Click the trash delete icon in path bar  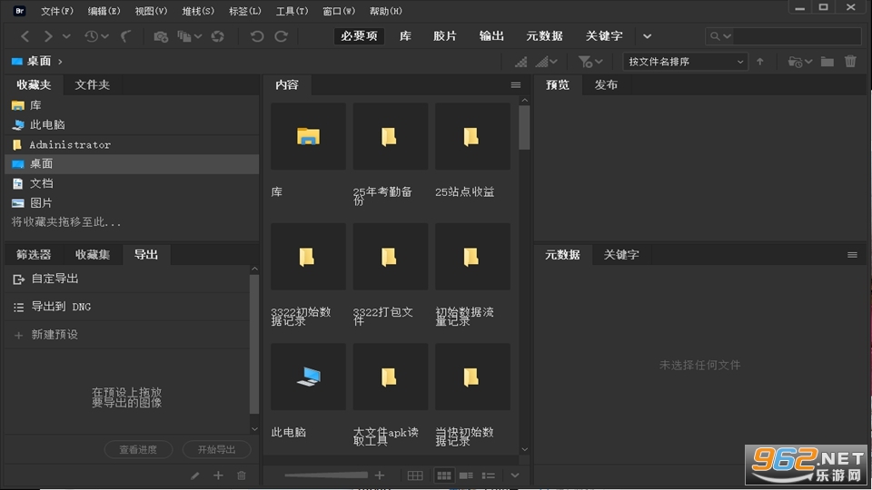[850, 62]
